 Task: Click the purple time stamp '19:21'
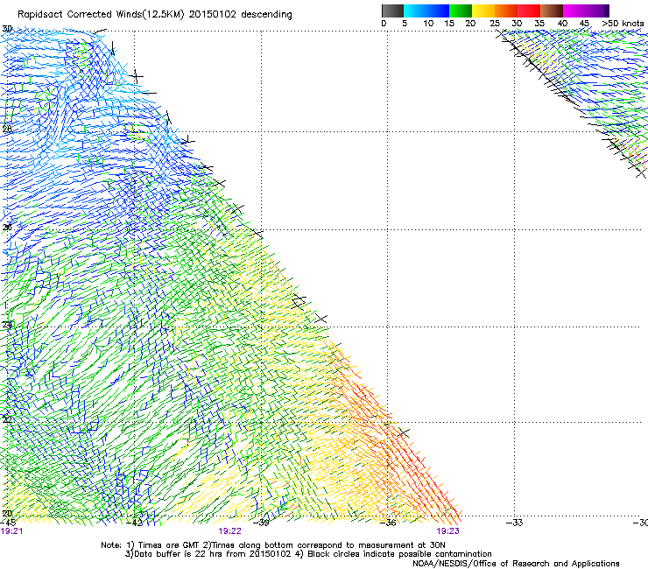11,531
